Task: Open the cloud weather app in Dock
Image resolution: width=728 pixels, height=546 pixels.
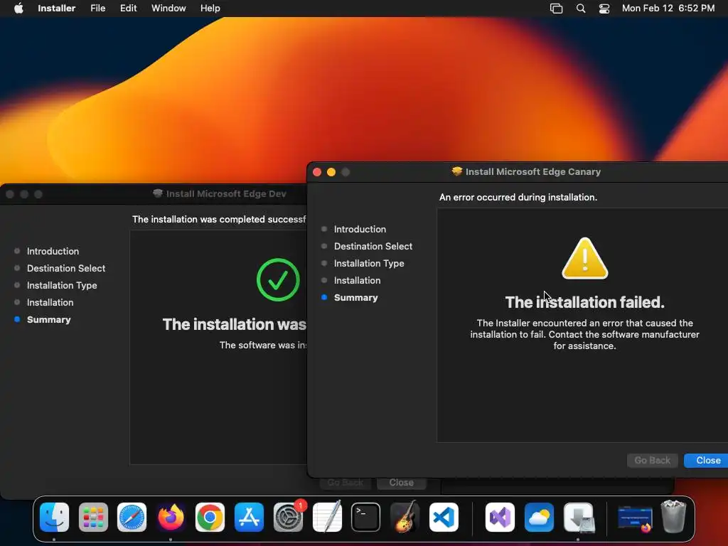Action: 539,518
